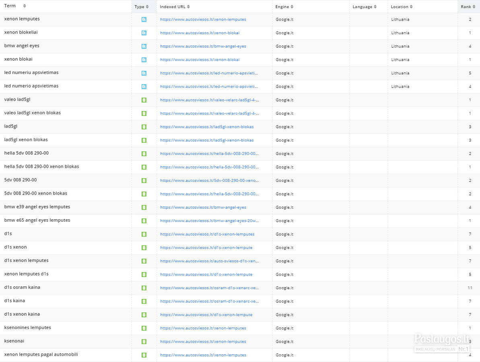Sort table by Engine column
The height and width of the screenshot is (362, 480).
click(x=292, y=7)
